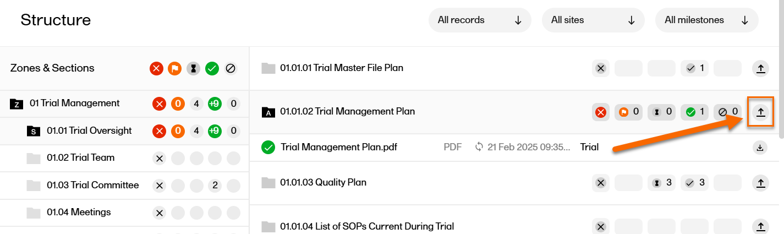Click green checkmark icon in Zones header
This screenshot has width=784, height=234.
[212, 69]
